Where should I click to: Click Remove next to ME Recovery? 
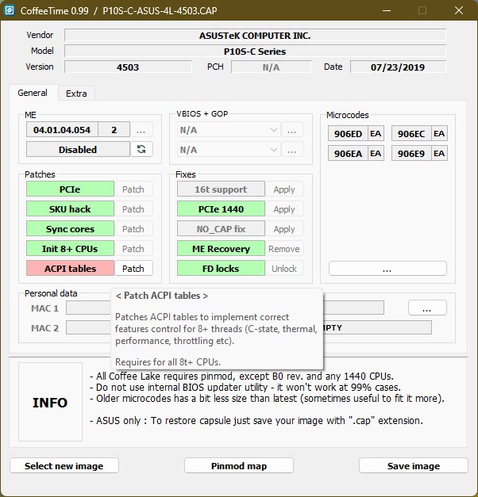tap(284, 249)
